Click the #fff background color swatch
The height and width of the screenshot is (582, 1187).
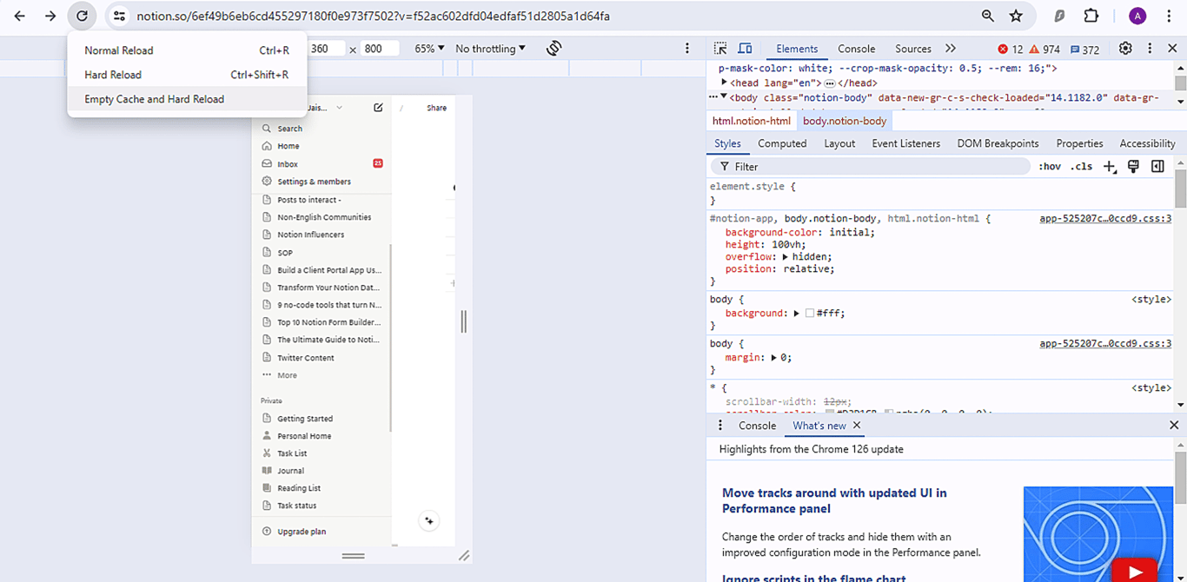click(x=809, y=314)
